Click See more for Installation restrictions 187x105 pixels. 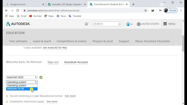[x=52, y=101]
